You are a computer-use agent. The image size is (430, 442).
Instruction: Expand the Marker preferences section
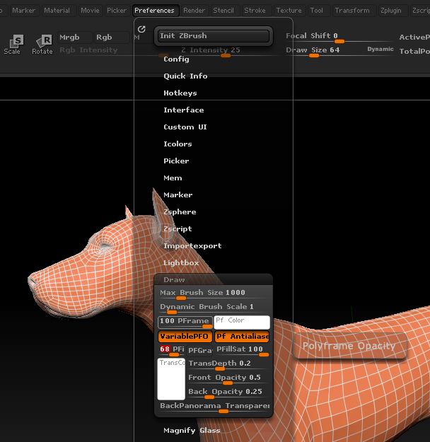[x=178, y=194]
